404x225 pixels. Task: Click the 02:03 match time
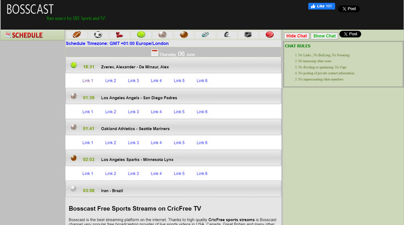(x=89, y=159)
